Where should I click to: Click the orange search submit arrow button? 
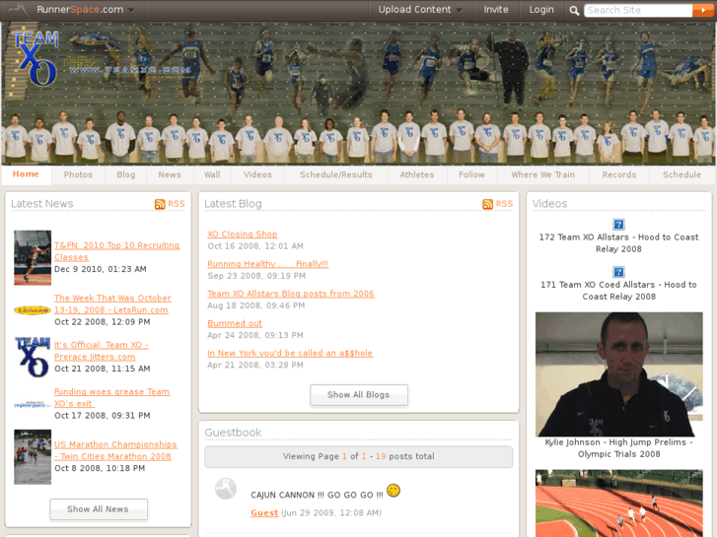click(702, 10)
